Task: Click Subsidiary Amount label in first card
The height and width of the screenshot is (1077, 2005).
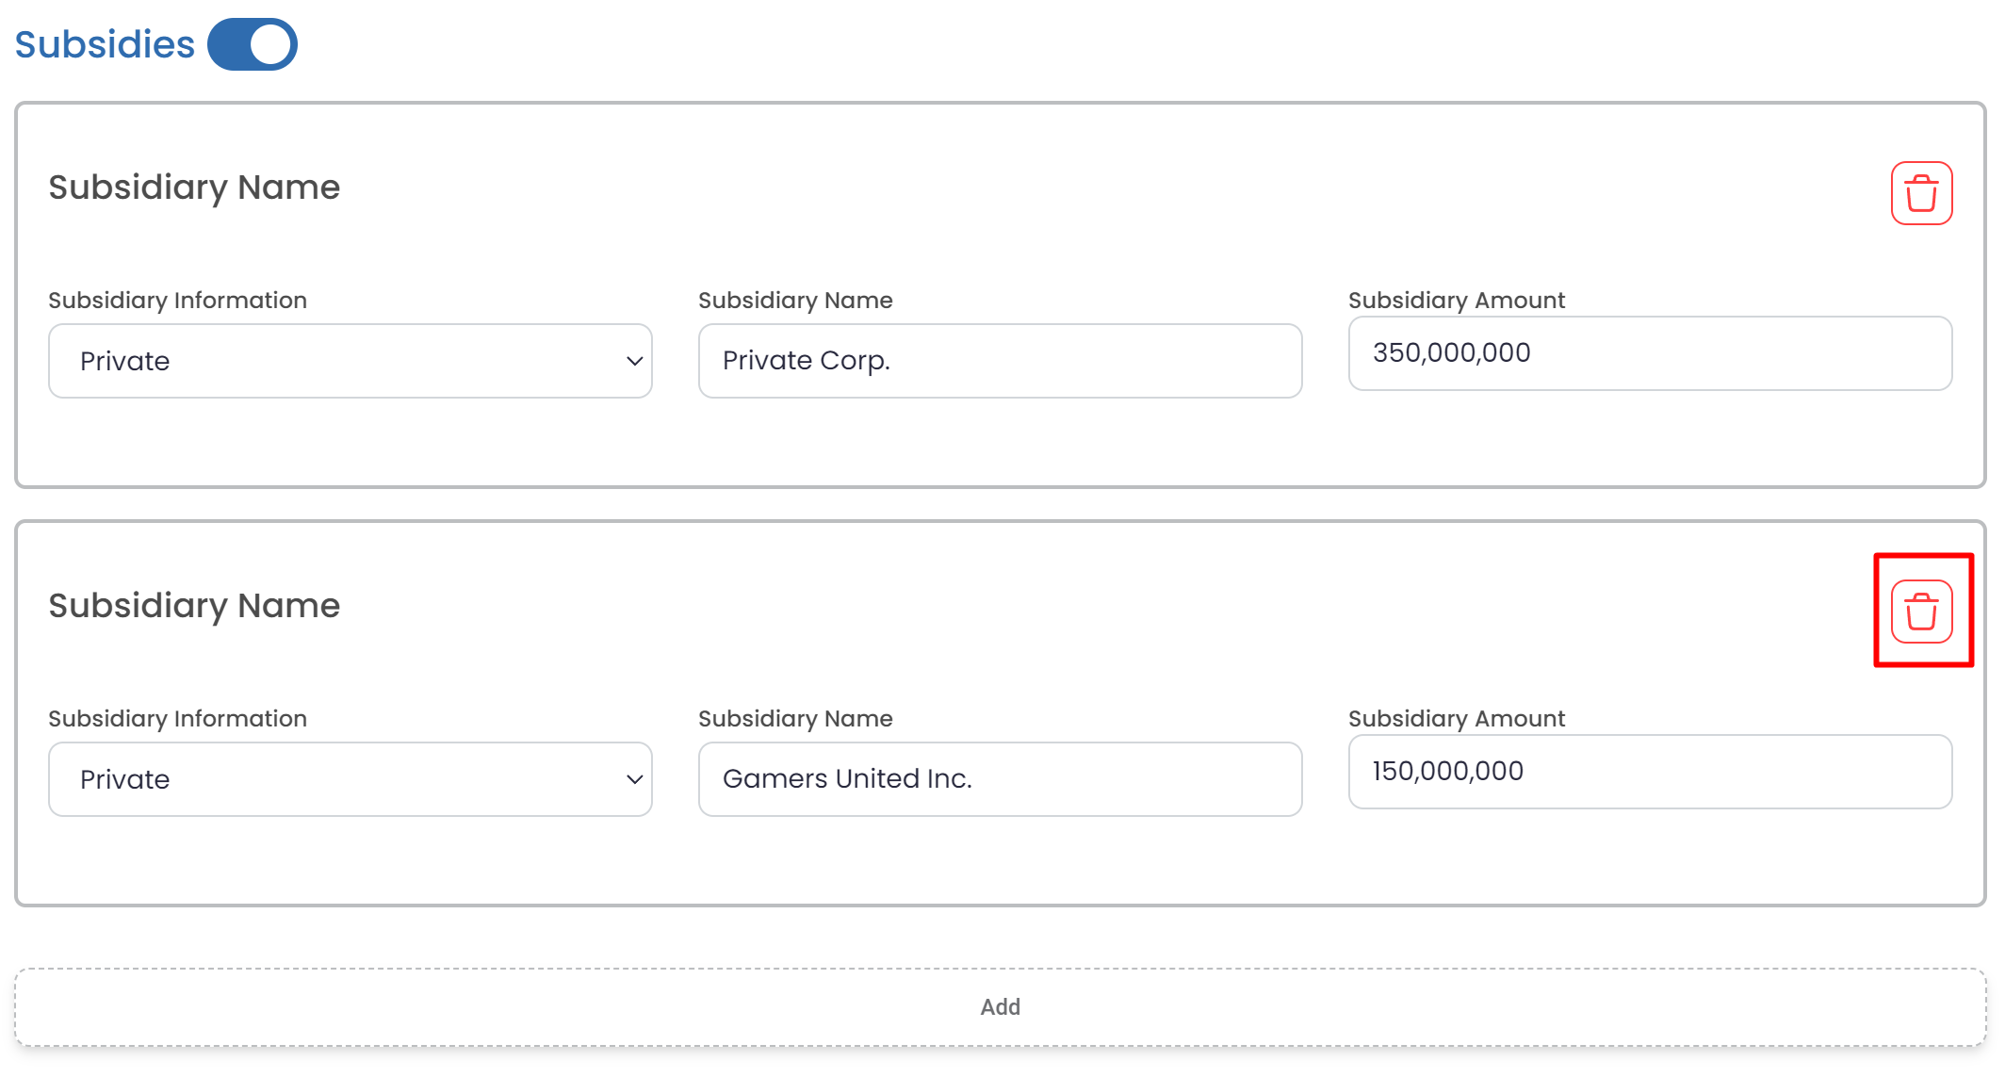Action: pos(1456,301)
